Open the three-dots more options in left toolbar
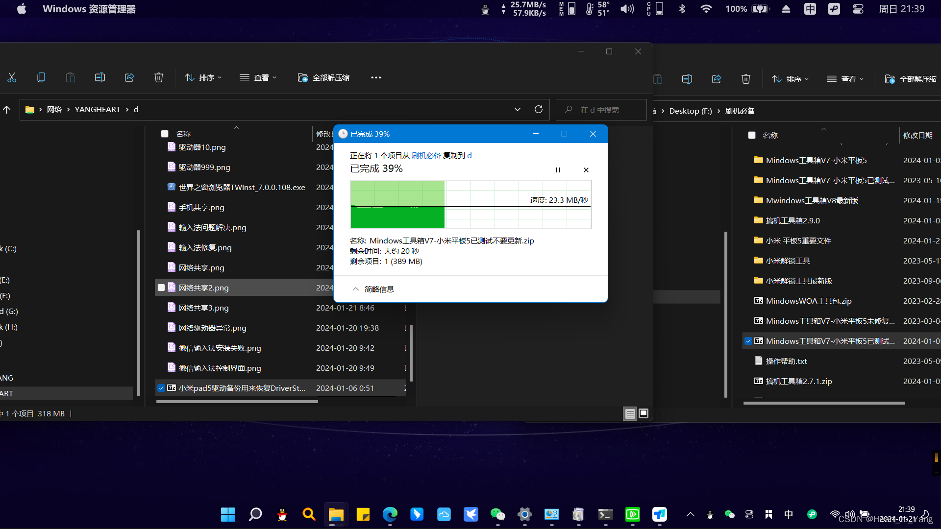 376,77
